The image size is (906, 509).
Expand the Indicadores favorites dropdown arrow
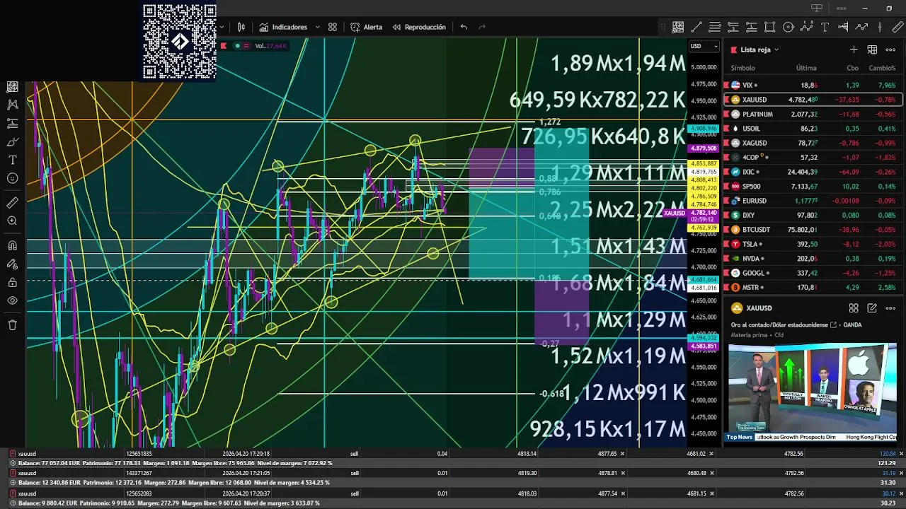pos(317,27)
